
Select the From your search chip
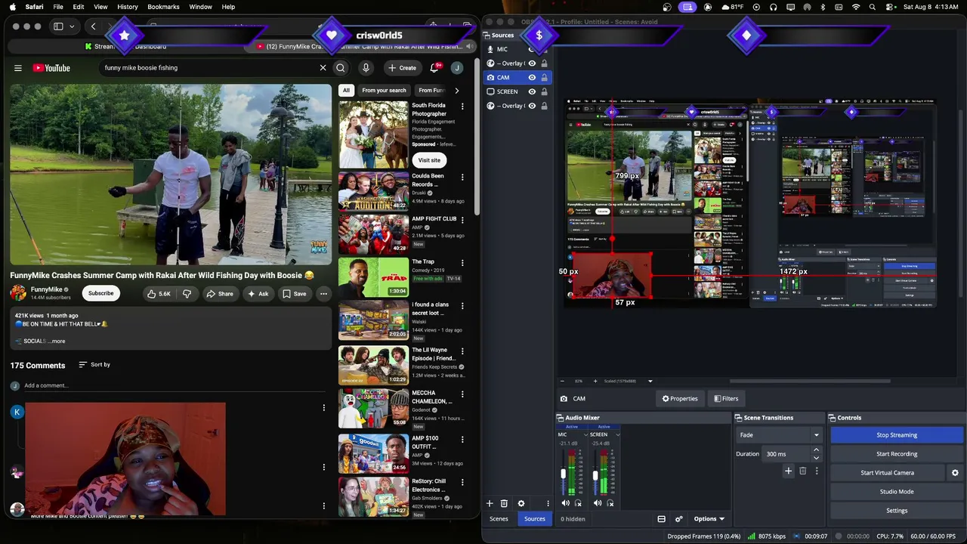coord(384,91)
